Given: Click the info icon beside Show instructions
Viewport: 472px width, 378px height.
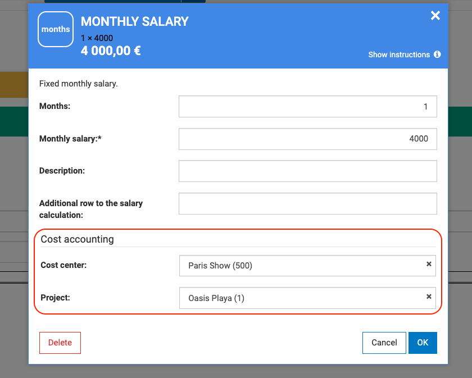Looking at the screenshot, I should (x=437, y=54).
